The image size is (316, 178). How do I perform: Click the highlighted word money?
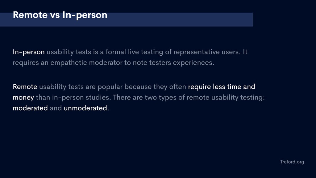pyautogui.click(x=23, y=98)
